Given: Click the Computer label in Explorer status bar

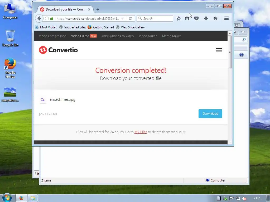Looking at the screenshot, I should 218,180.
